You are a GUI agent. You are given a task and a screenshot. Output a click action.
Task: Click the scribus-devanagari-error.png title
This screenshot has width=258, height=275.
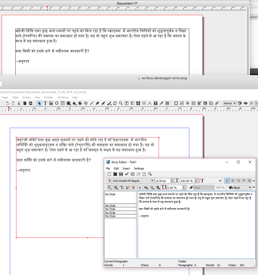pyautogui.click(x=164, y=78)
